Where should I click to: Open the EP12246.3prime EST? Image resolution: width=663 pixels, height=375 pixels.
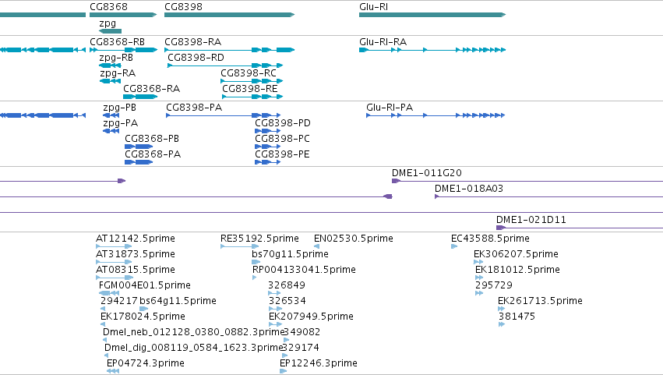pyautogui.click(x=284, y=371)
